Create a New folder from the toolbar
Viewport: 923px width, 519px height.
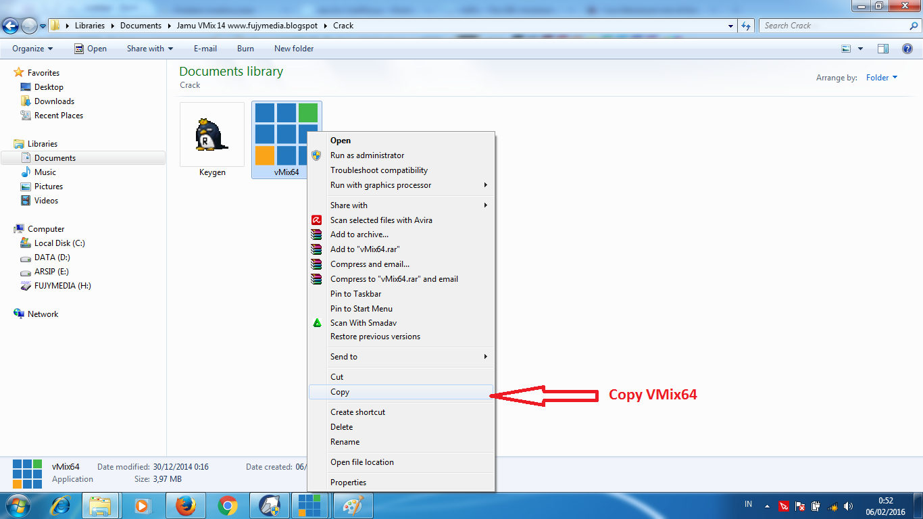[x=294, y=49]
